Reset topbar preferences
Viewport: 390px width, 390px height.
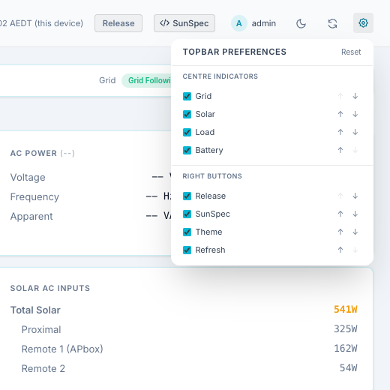[x=351, y=52]
